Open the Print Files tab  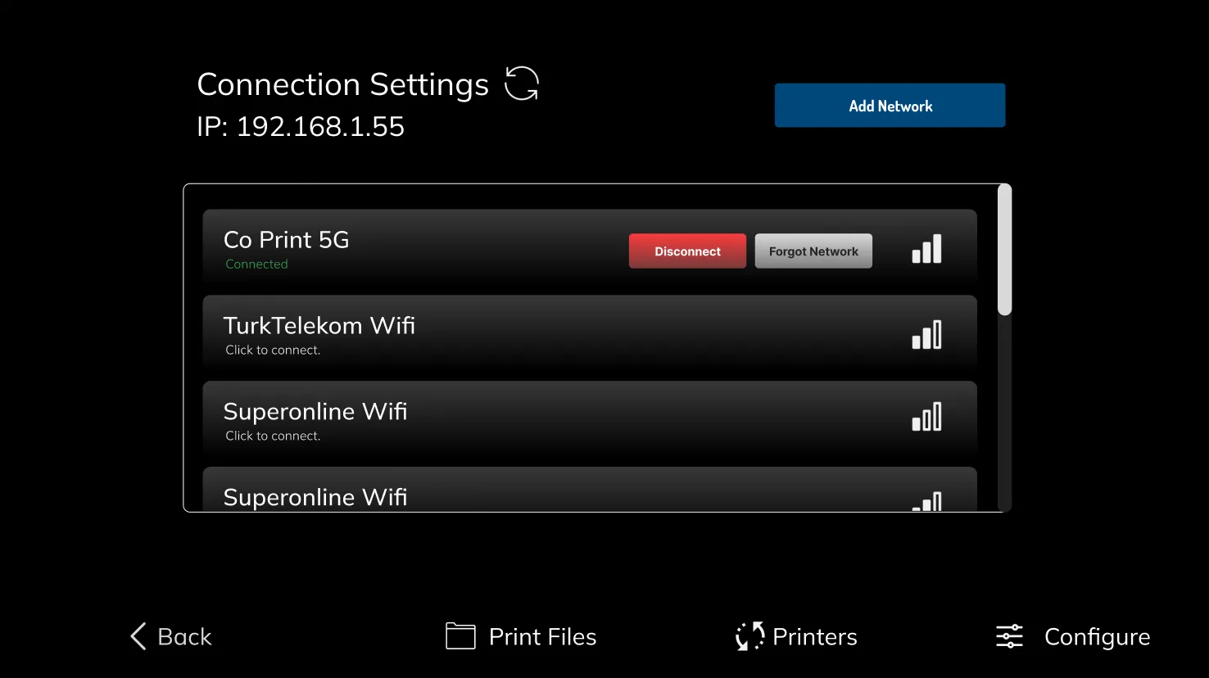click(x=542, y=636)
